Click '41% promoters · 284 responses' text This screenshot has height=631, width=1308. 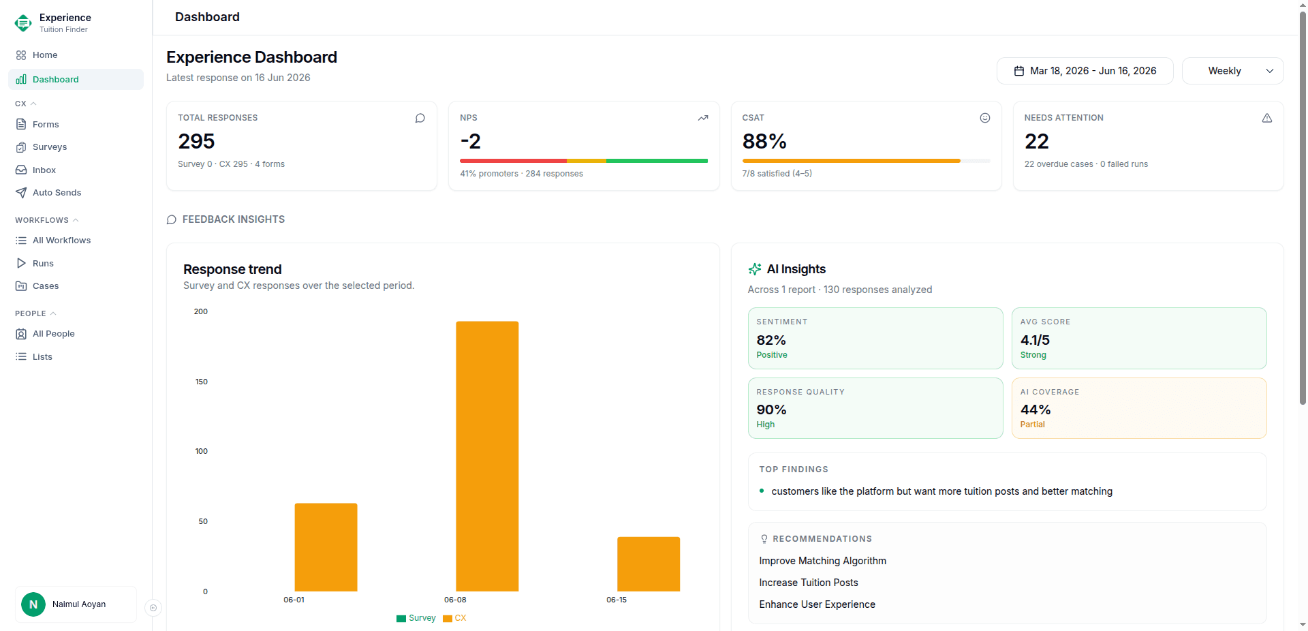521,174
